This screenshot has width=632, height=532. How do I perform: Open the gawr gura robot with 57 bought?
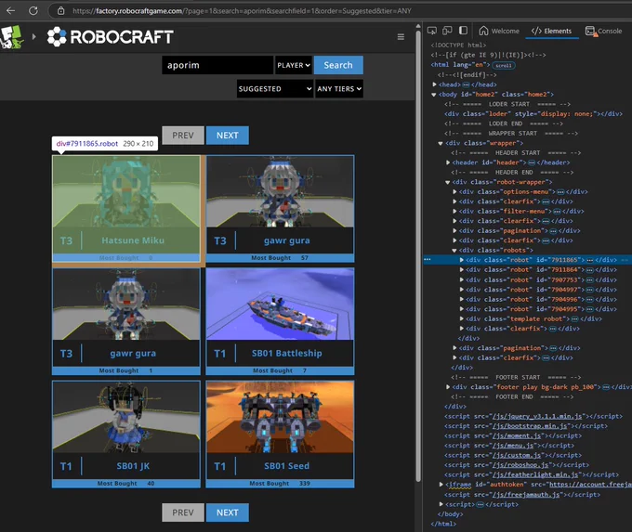click(280, 209)
